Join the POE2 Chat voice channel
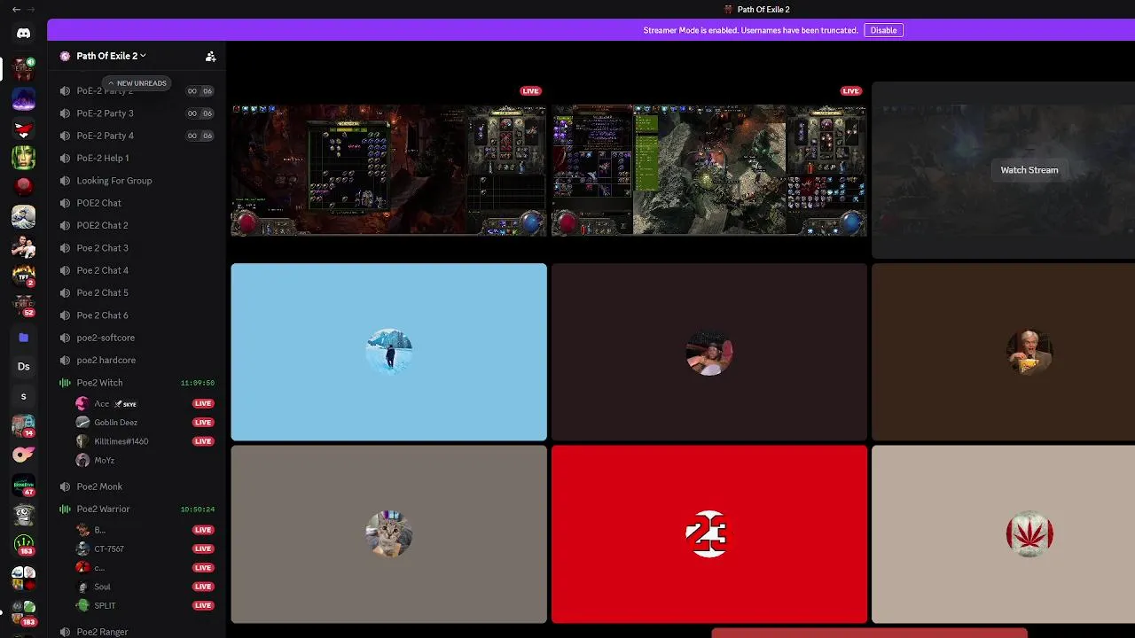 click(137, 203)
